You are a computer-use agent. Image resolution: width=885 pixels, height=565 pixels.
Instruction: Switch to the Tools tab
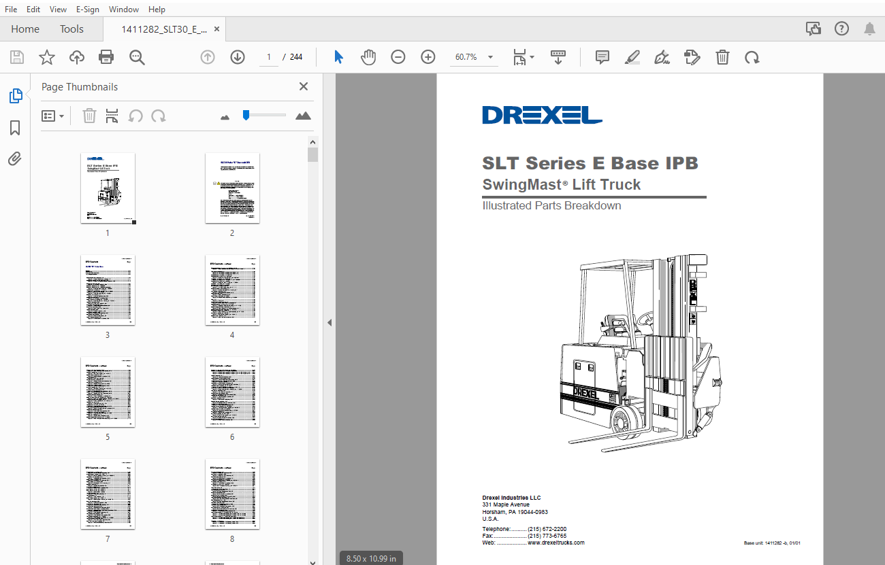tap(71, 29)
